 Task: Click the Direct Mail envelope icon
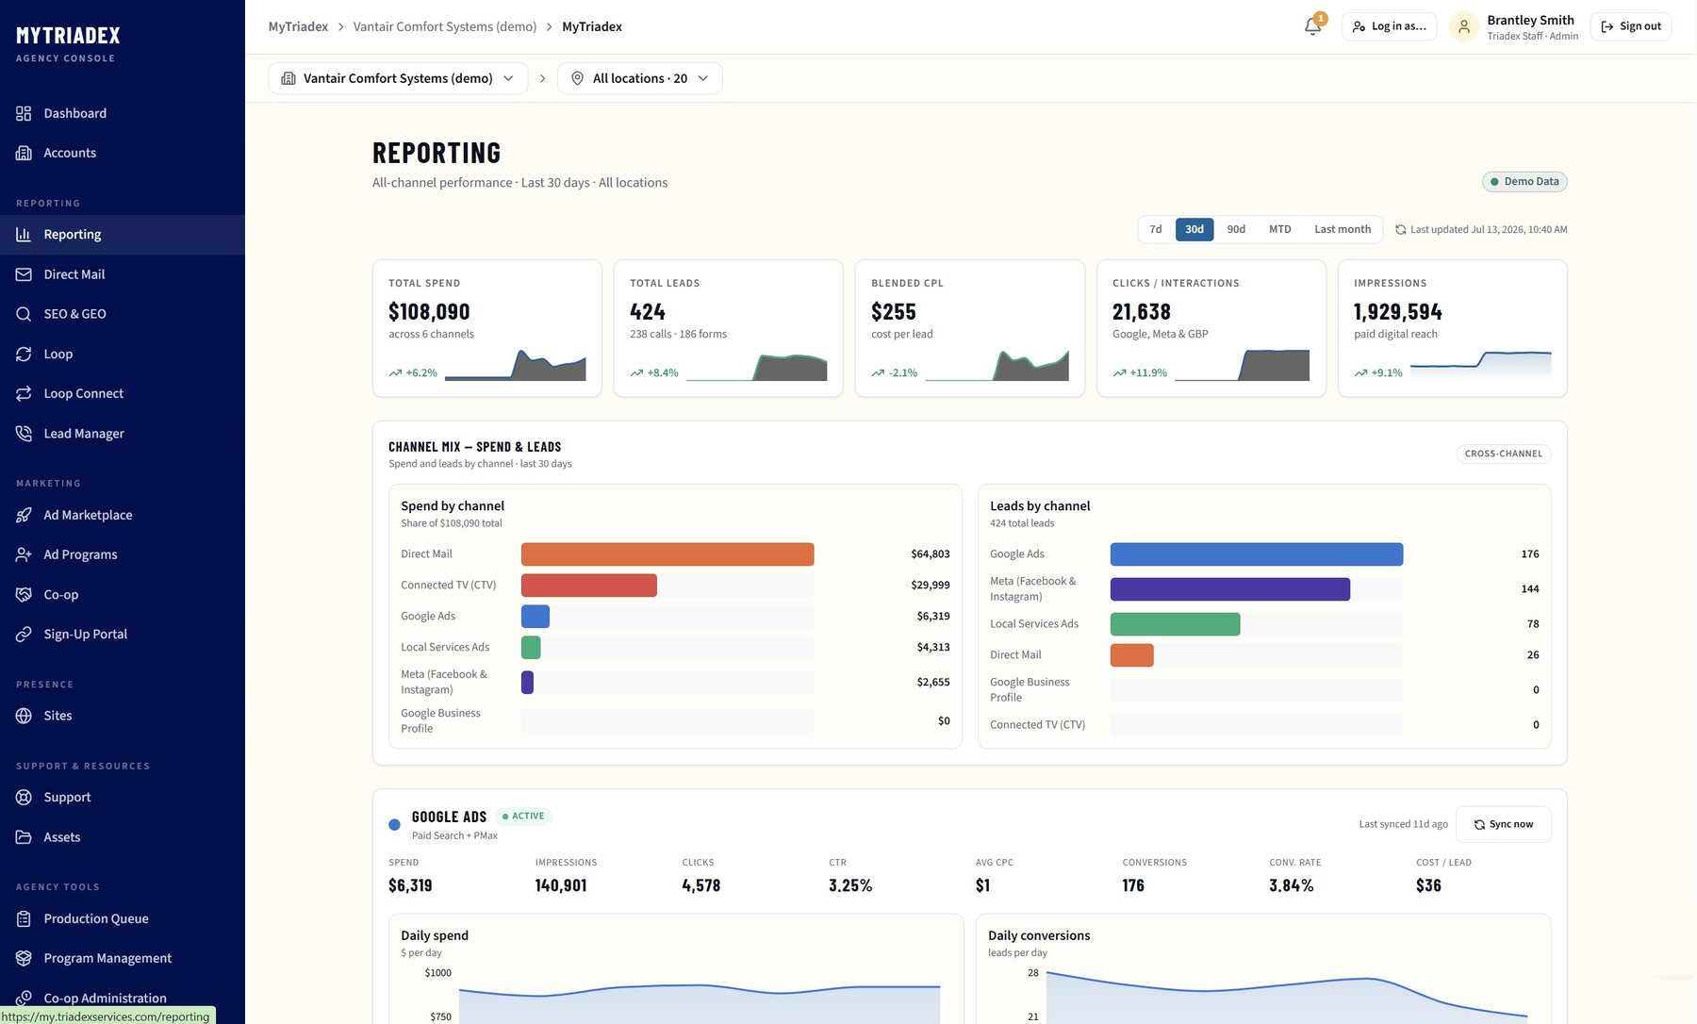pyautogui.click(x=24, y=274)
